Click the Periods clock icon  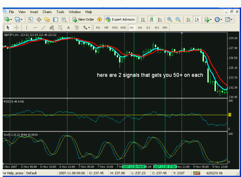pyautogui.click(x=217, y=20)
